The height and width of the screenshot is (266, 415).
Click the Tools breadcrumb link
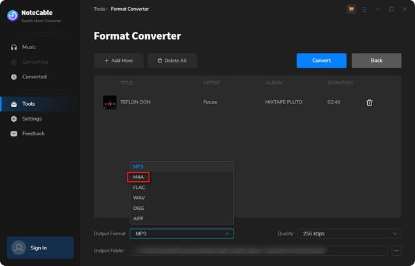99,9
